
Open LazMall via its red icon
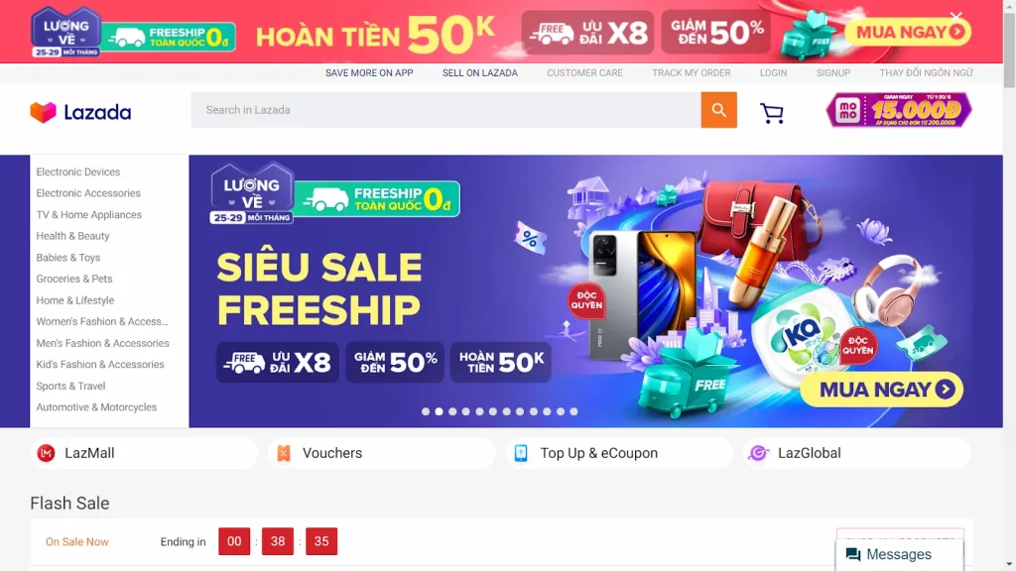point(46,453)
